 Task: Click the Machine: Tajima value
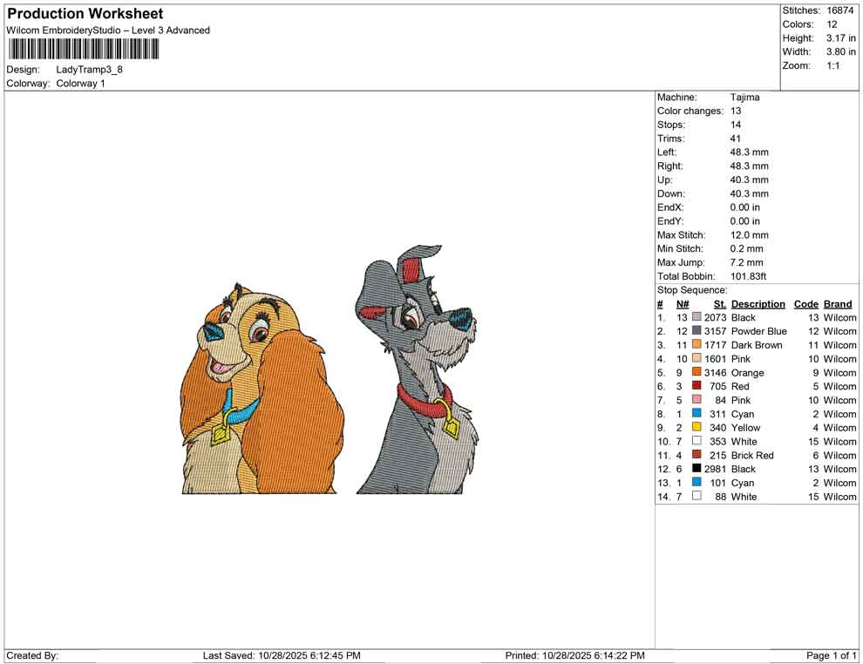[744, 97]
